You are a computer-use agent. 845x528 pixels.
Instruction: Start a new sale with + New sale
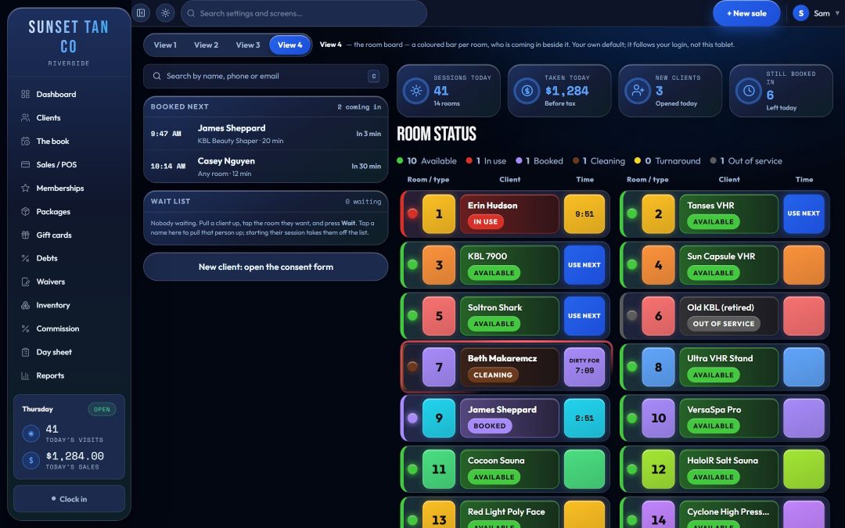(x=746, y=13)
